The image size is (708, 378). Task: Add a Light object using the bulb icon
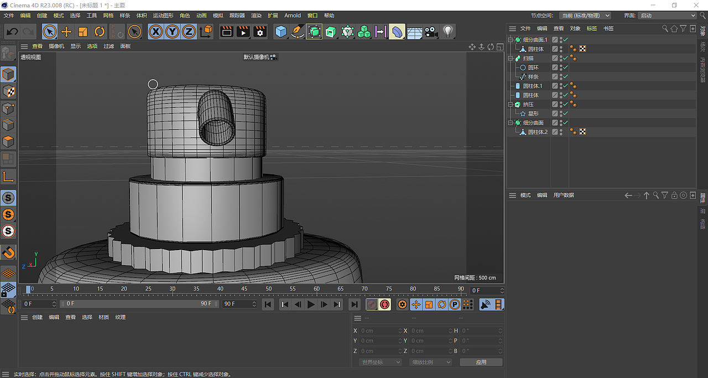[448, 32]
